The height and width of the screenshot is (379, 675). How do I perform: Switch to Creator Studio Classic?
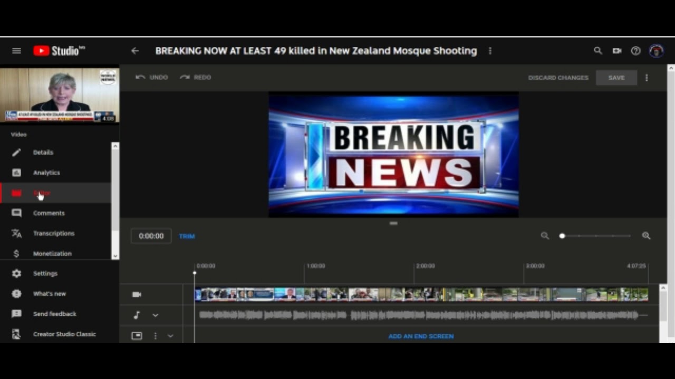click(x=59, y=334)
